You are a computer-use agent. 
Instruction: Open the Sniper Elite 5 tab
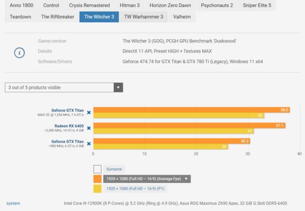[x=257, y=5]
